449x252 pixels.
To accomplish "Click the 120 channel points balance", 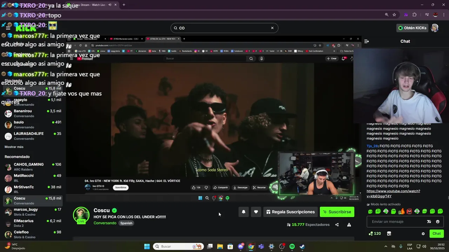I will click(x=375, y=233).
